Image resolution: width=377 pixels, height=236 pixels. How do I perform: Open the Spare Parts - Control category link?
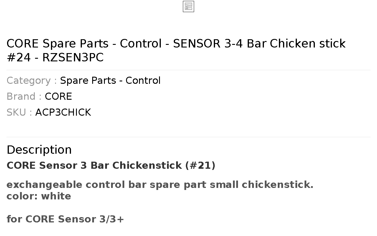click(x=110, y=81)
